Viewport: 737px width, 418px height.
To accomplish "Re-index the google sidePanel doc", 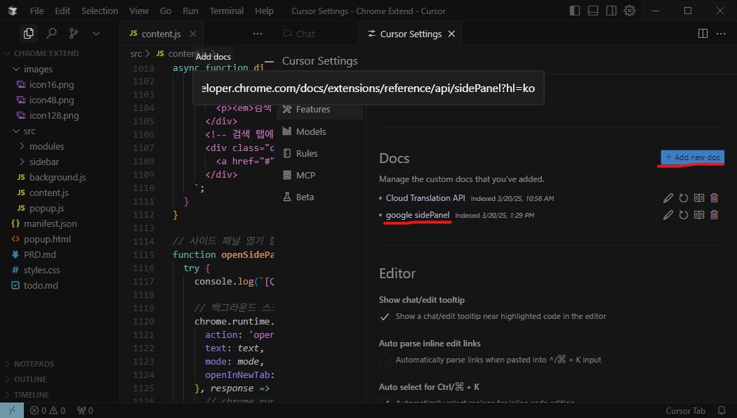I will pyautogui.click(x=684, y=215).
